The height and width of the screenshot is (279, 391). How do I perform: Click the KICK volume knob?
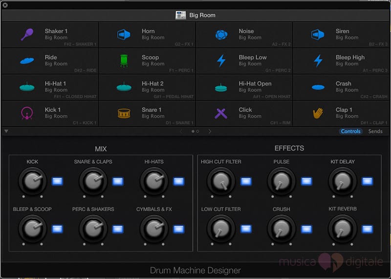32,181
